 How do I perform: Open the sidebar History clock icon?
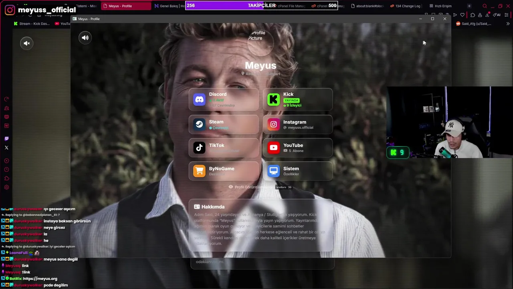click(6, 169)
